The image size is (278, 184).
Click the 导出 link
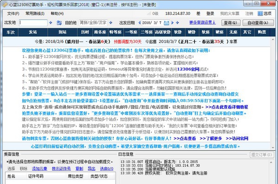(91, 168)
